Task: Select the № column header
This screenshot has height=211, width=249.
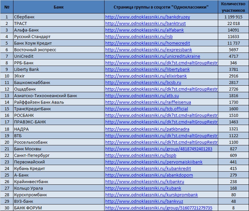Action: click(x=7, y=7)
